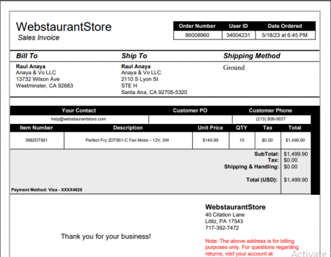Select phone number (213) 808-0637

pyautogui.click(x=271, y=119)
